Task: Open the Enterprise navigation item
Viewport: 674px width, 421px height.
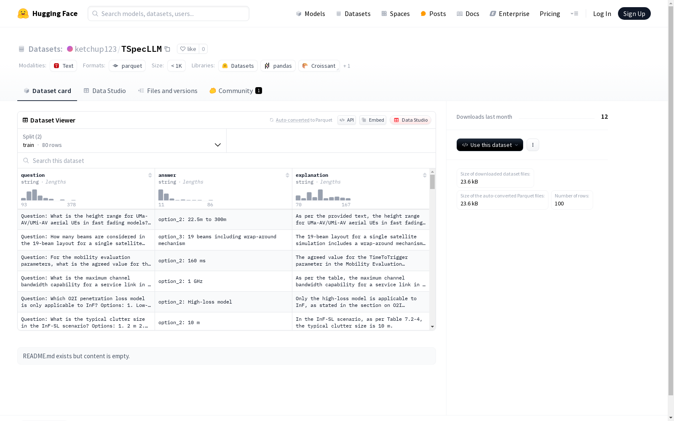Action: pyautogui.click(x=509, y=13)
